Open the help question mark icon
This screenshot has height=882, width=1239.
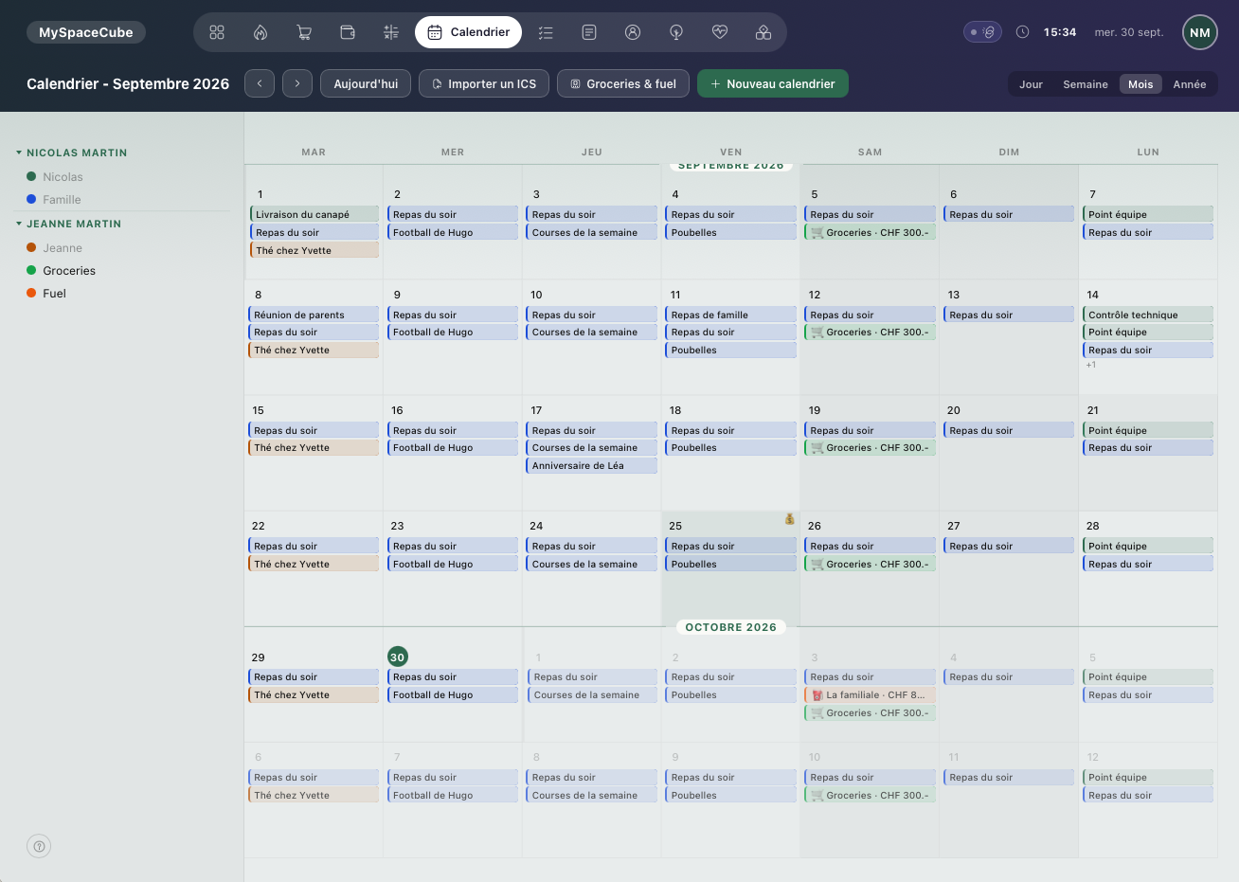39,846
